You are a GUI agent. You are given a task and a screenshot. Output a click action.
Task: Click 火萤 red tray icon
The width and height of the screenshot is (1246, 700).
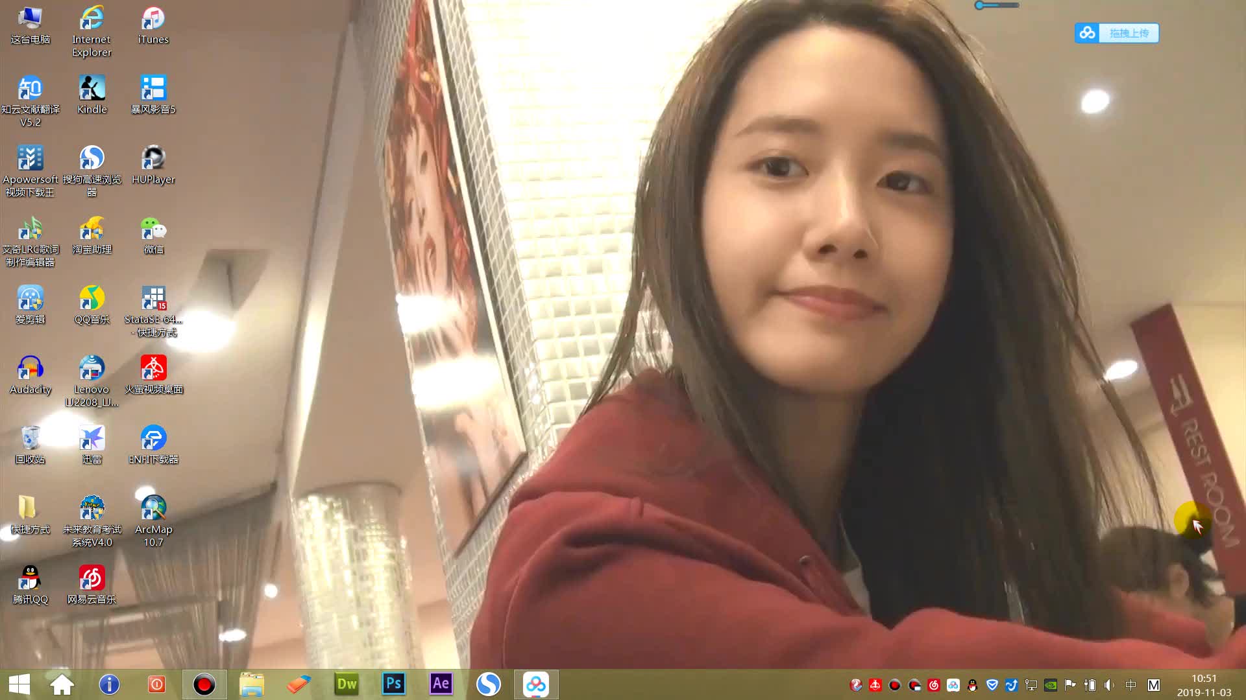tap(875, 685)
